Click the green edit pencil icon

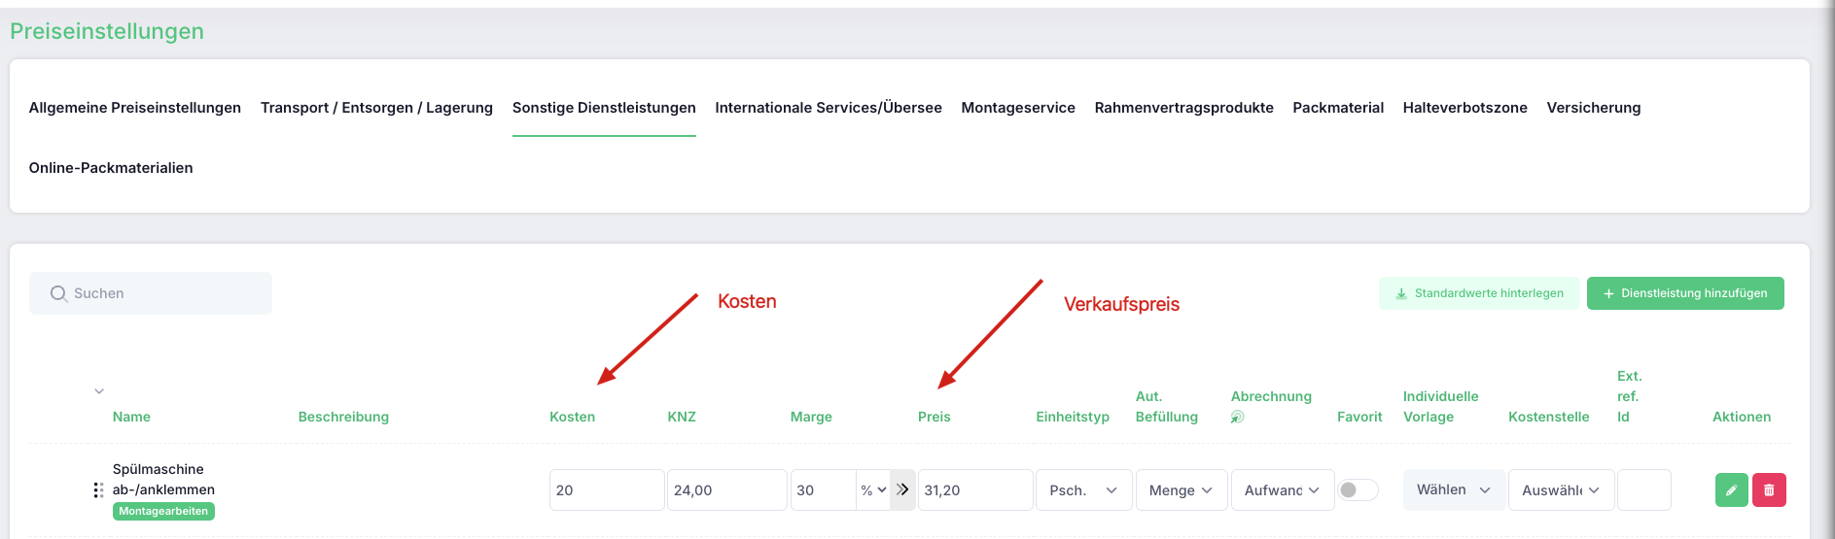point(1731,490)
